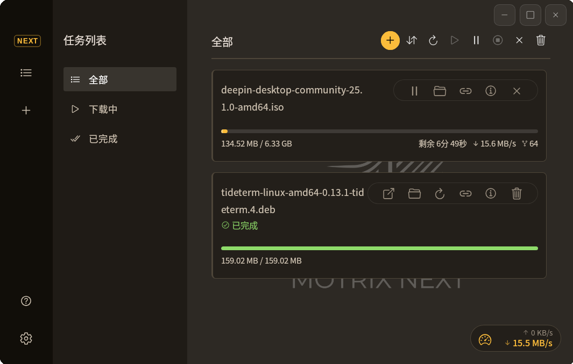Open folder containing the deepin ISO

pos(440,91)
